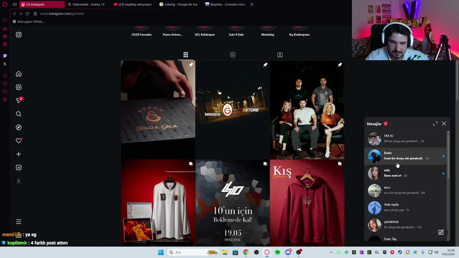Click the Instagram logo icon
Viewport: 459px width, 258px height.
pyautogui.click(x=19, y=35)
